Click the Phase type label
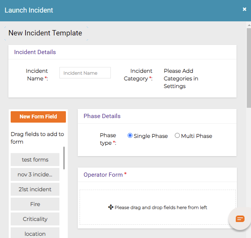 point(108,139)
